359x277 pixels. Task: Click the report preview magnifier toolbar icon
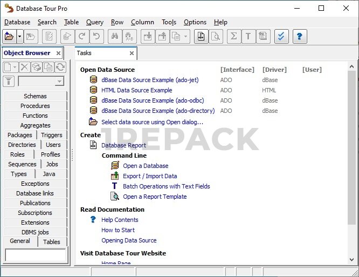point(216,37)
